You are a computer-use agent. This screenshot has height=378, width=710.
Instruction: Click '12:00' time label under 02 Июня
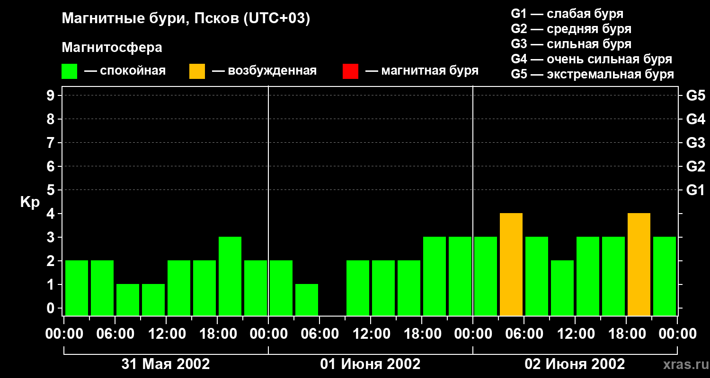click(x=575, y=334)
